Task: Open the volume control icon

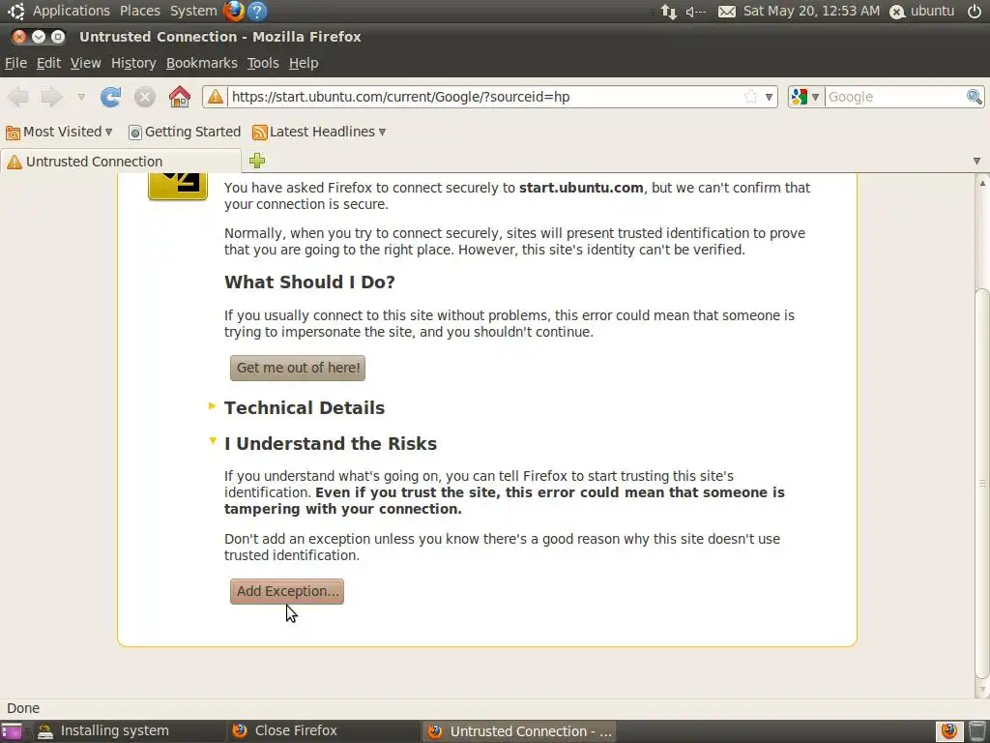Action: (696, 12)
